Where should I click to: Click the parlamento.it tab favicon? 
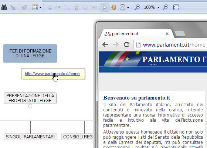click(x=108, y=34)
